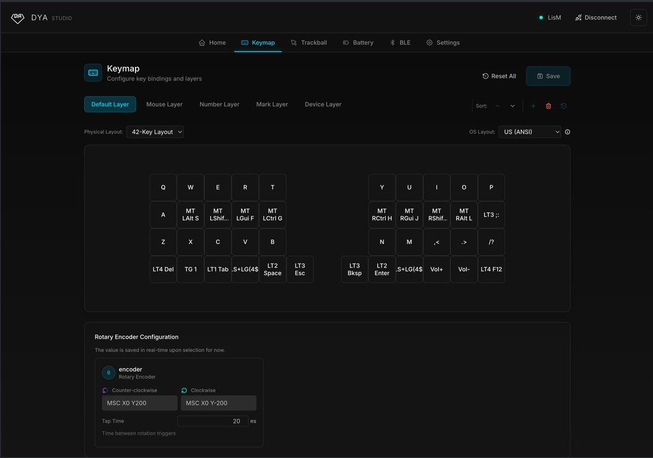Select the Y key
This screenshot has width=653, height=458.
click(x=382, y=187)
